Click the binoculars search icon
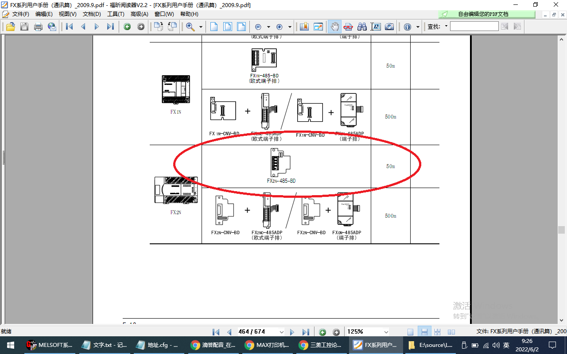The width and height of the screenshot is (567, 354). pos(362,27)
